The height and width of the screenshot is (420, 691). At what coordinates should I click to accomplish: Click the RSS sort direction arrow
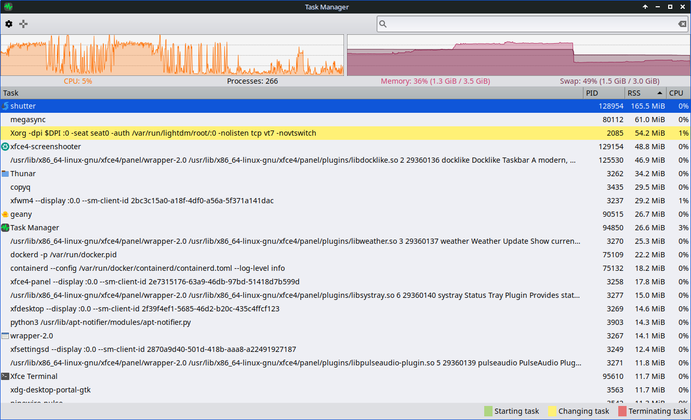pyautogui.click(x=660, y=93)
